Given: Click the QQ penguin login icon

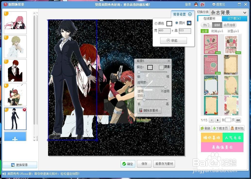Looking at the screenshot, I should (196, 5).
